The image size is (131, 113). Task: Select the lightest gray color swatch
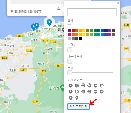(x=69, y=38)
